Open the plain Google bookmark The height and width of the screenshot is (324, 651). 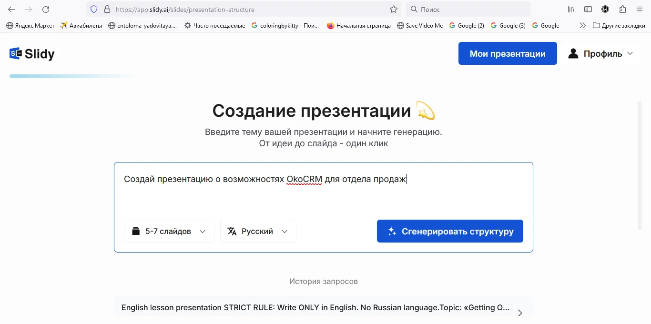(546, 25)
